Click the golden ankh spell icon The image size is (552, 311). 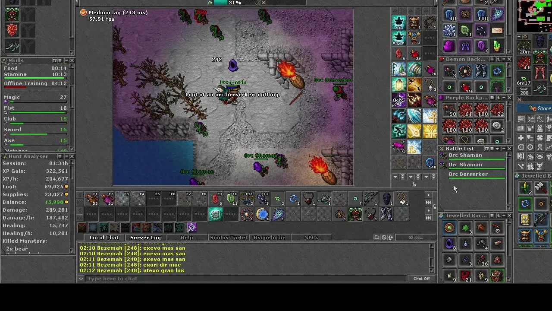click(x=430, y=131)
